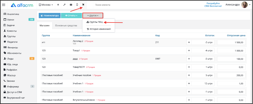253x104 pixels.
Task: Click the 200,00 price field
Action: (x=231, y=75)
